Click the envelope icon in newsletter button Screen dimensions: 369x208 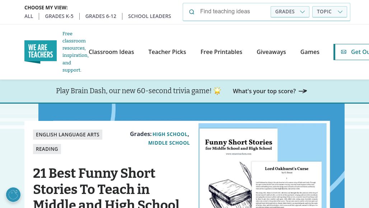344,52
